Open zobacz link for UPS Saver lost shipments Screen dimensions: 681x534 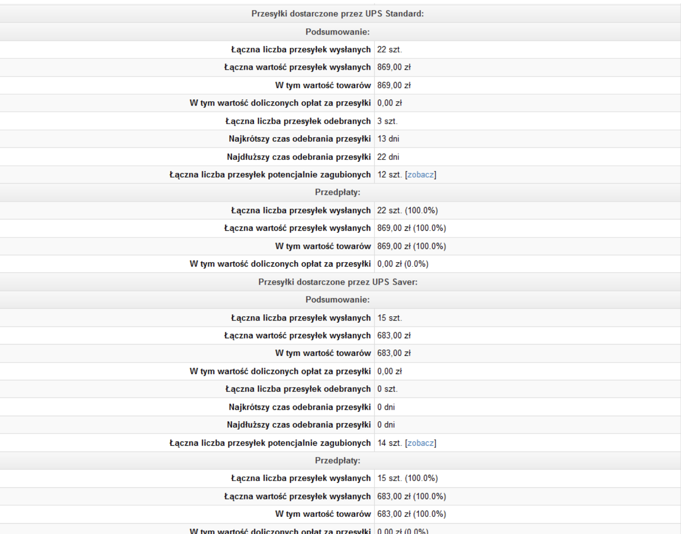421,443
